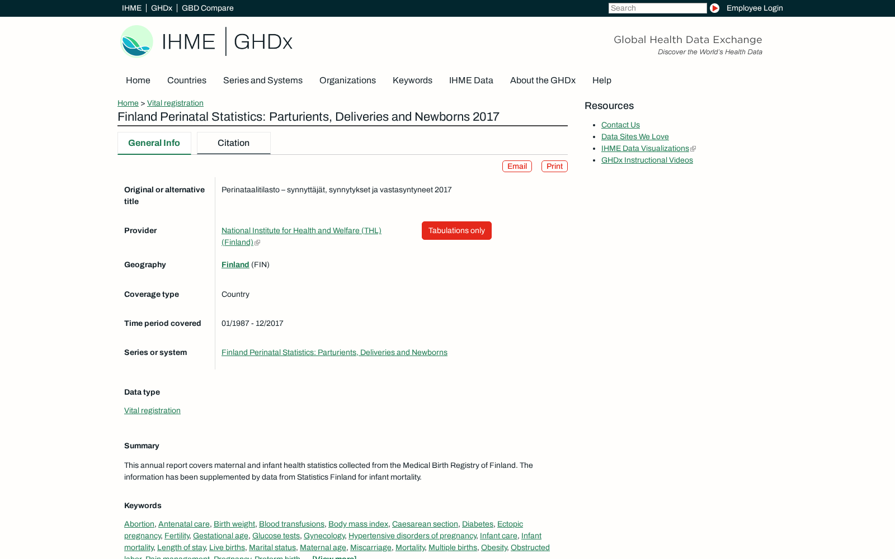Viewport: 895px width, 559px height.
Task: Click the Gestational age keyword
Action: coord(220,536)
